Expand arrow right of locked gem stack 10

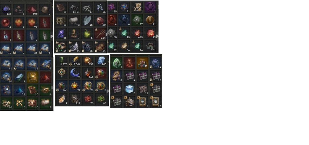click(108, 91)
